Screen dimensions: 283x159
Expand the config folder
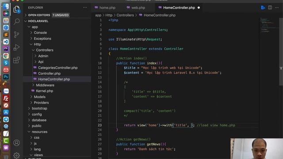[x=37, y=114]
